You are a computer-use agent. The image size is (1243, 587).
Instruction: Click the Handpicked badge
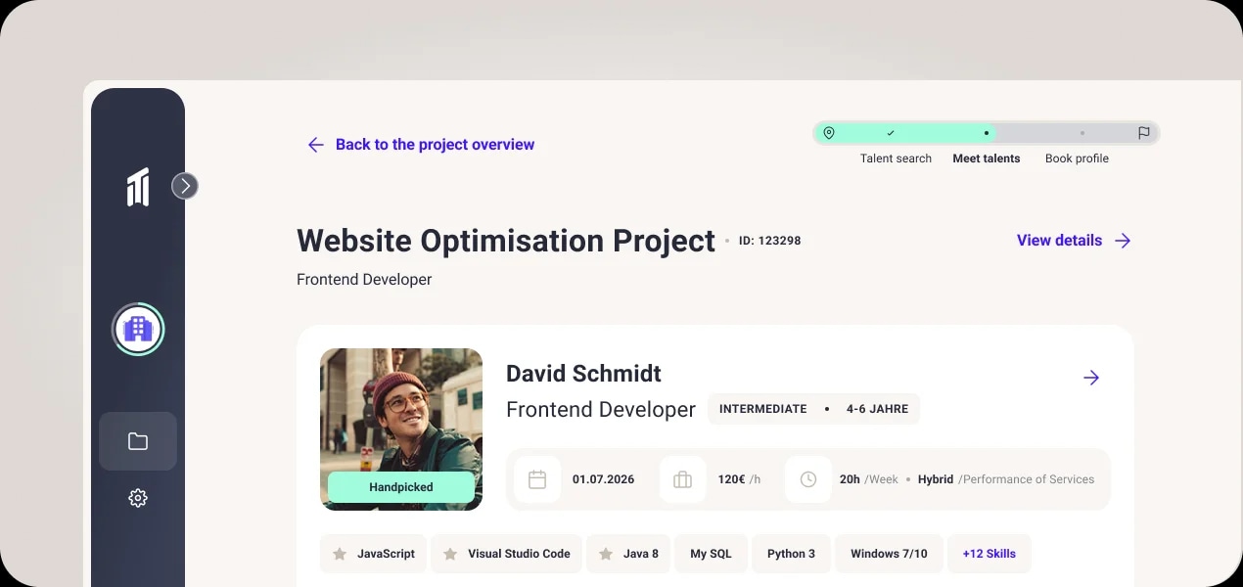tap(400, 486)
